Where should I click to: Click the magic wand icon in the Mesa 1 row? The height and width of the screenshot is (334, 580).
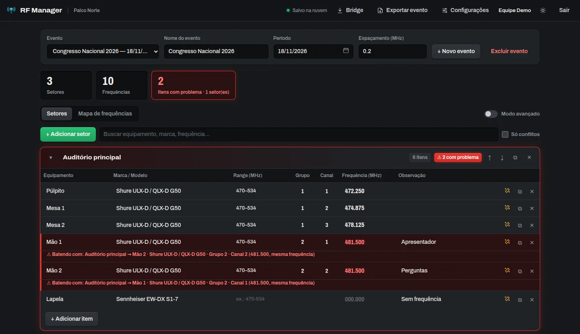pyautogui.click(x=507, y=208)
